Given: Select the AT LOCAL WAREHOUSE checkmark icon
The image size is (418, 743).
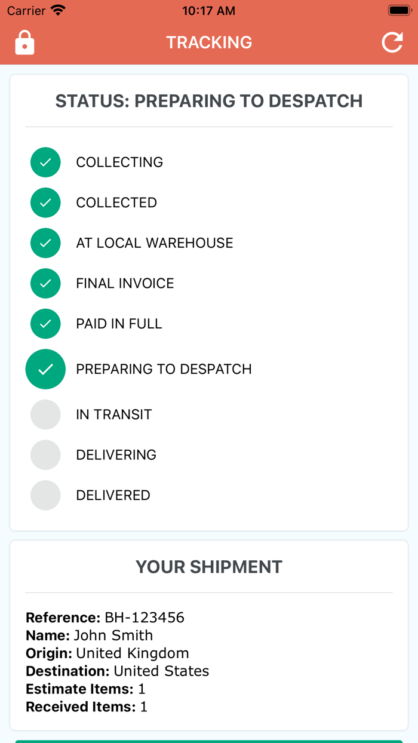Looking at the screenshot, I should (45, 243).
